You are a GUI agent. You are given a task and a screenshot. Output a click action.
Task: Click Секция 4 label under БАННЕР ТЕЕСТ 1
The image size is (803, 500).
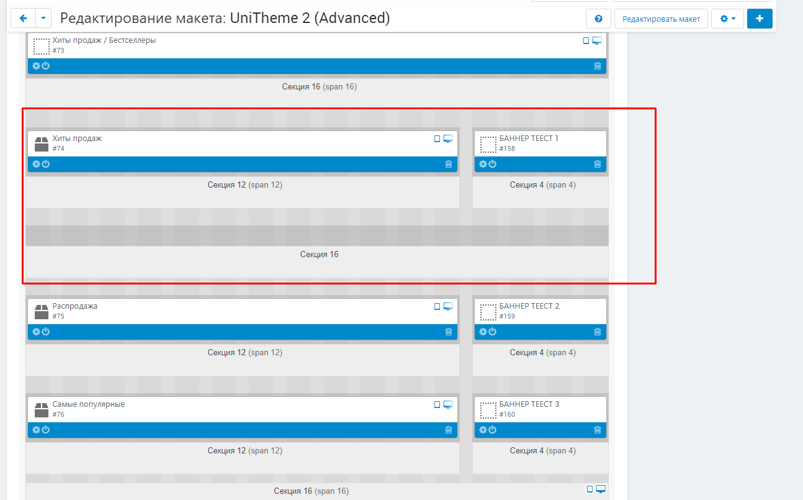(543, 185)
